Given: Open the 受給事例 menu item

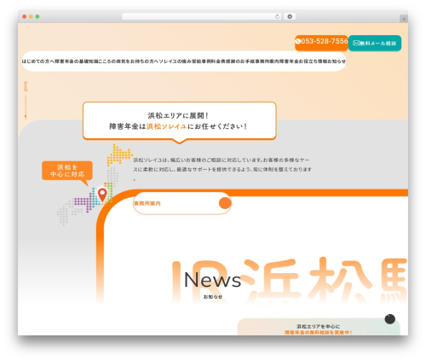Looking at the screenshot, I should pyautogui.click(x=201, y=61).
